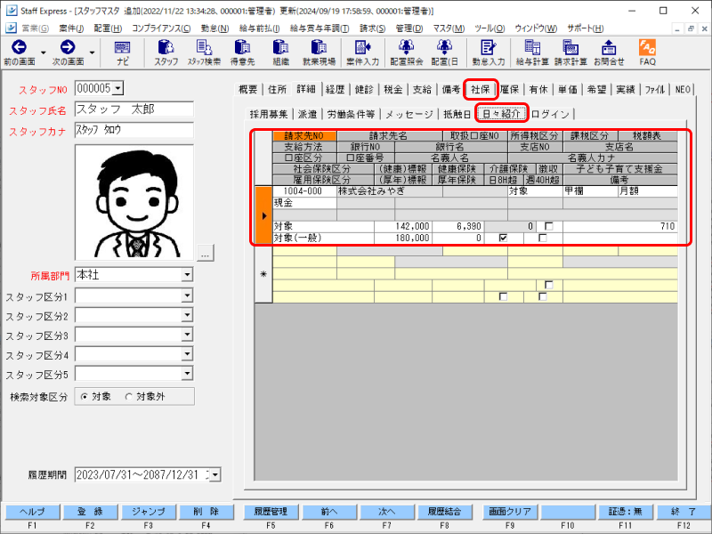Click the 登録 F2 button
Viewport: 712px width, 534px height.
pyautogui.click(x=91, y=512)
